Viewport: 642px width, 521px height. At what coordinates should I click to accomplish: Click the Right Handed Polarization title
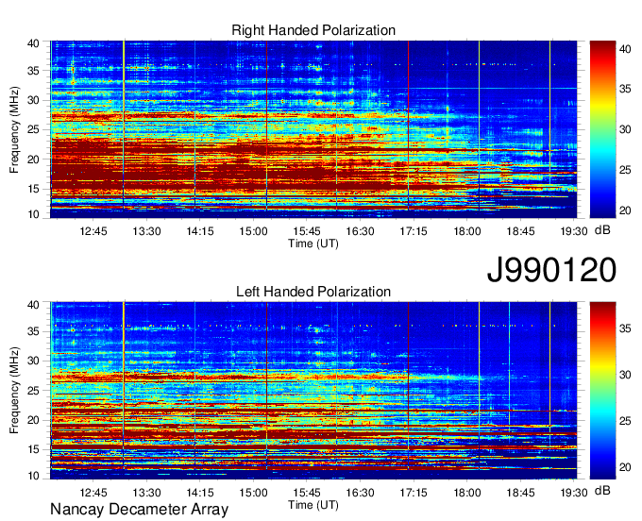(x=313, y=30)
